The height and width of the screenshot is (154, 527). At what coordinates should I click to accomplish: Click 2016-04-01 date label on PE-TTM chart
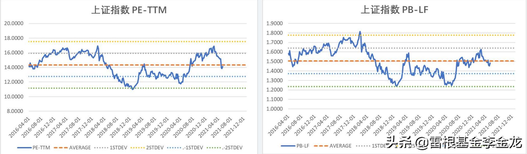coord(19,127)
